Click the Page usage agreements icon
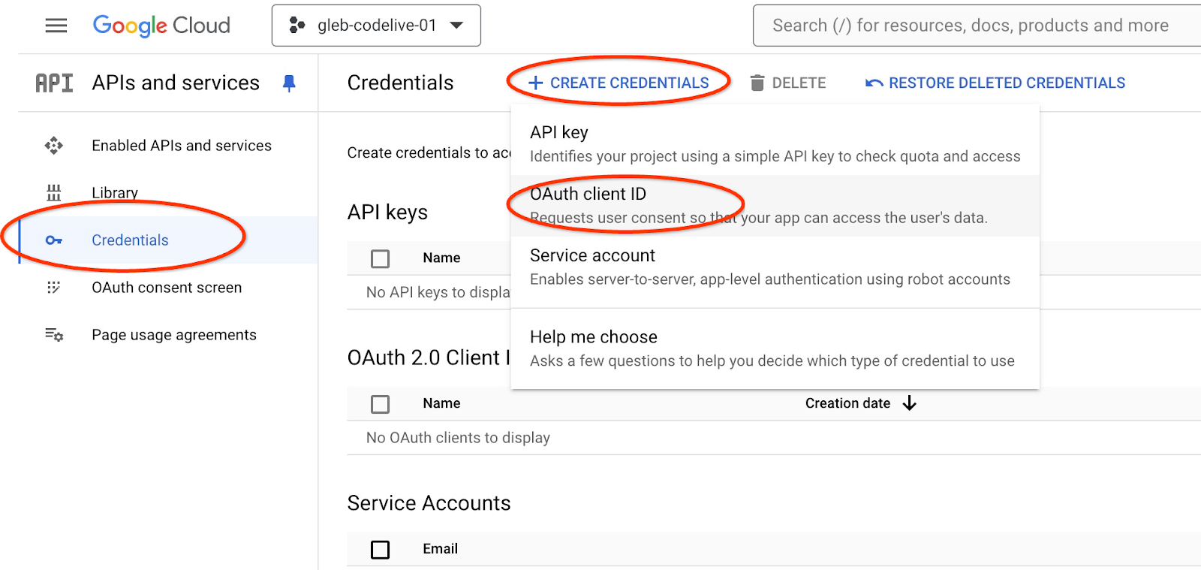 54,335
